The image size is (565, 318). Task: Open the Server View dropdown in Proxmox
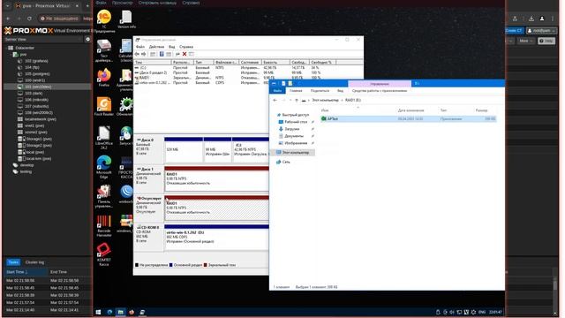pos(43,39)
